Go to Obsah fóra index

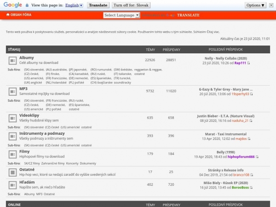pyautogui.click(x=21, y=15)
